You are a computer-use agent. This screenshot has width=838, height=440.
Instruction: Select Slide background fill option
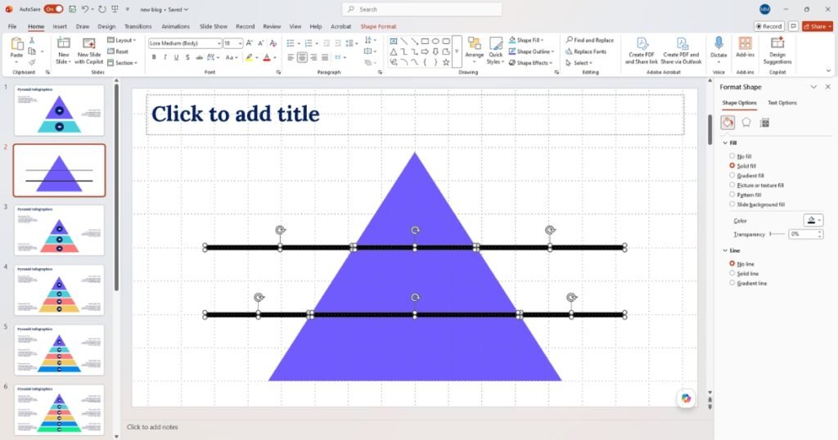(732, 204)
